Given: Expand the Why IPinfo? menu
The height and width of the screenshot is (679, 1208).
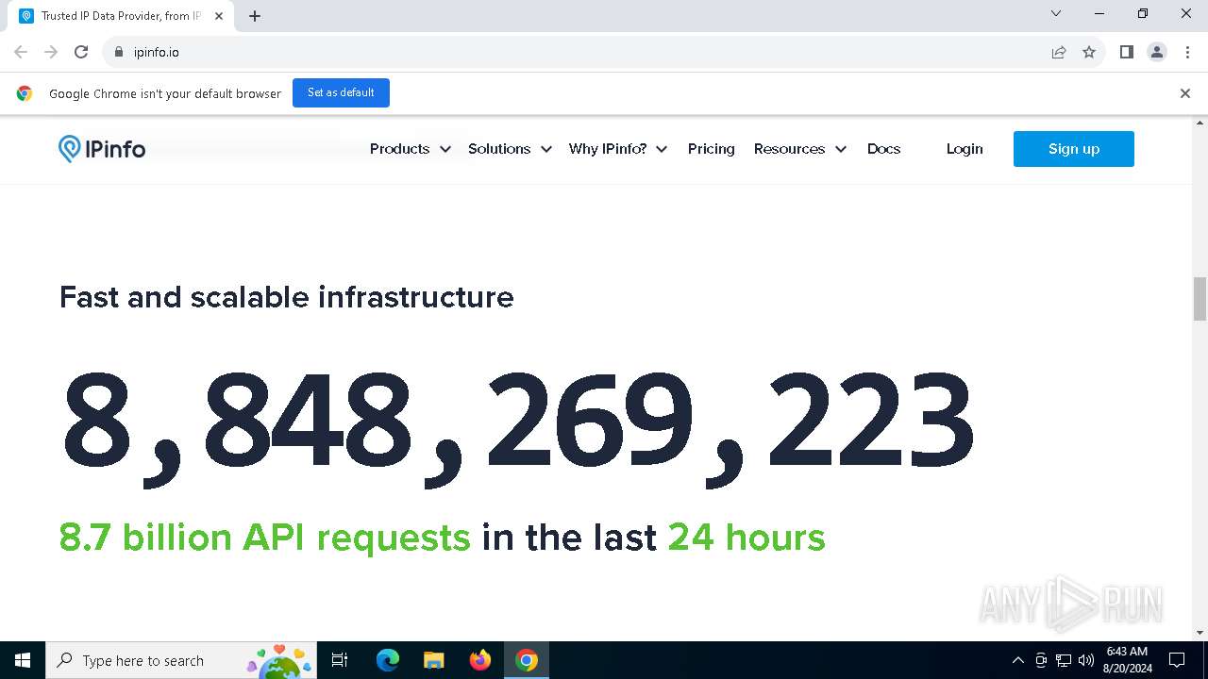Looking at the screenshot, I should (618, 149).
